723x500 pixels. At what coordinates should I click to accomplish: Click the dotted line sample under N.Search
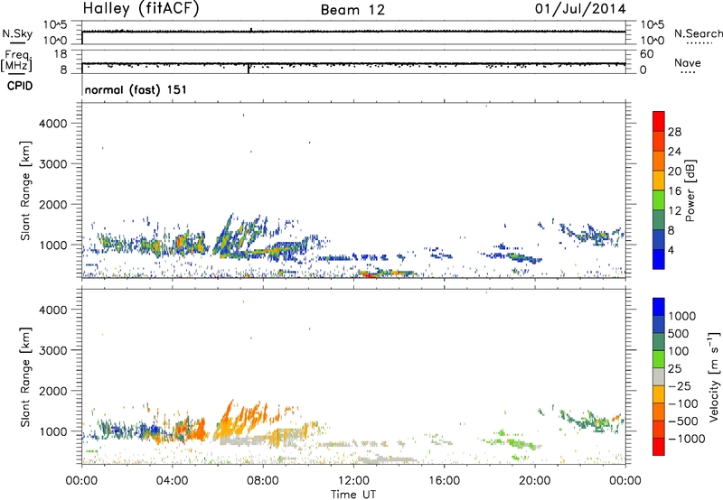pyautogui.click(x=700, y=43)
